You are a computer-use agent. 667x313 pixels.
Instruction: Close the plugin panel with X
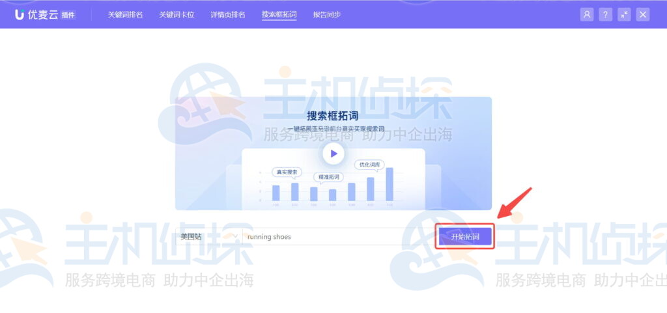[x=643, y=15]
